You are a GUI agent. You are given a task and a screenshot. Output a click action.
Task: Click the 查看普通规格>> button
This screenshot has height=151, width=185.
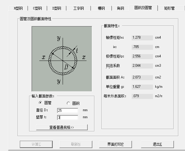62,127
